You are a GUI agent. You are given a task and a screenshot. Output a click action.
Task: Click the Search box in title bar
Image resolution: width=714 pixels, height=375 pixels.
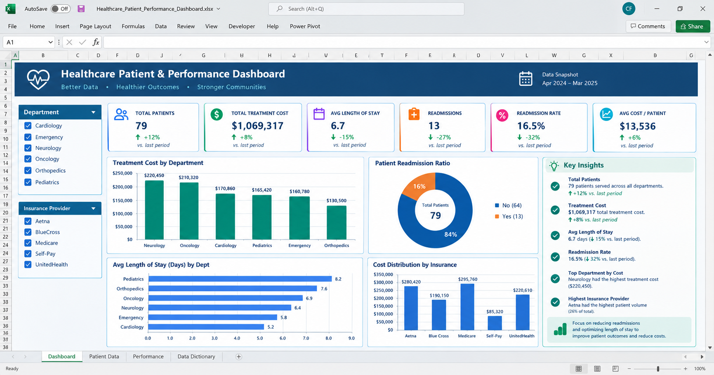tap(366, 9)
